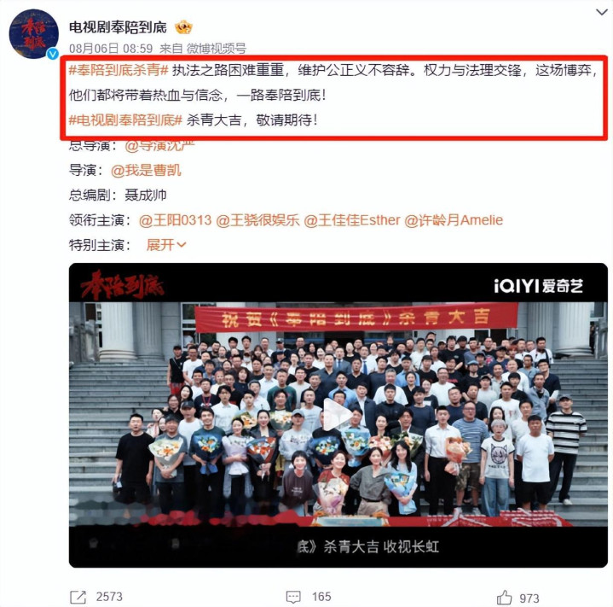Screen dimensions: 613x607
Task: Play the wrap-up video
Action: click(338, 415)
